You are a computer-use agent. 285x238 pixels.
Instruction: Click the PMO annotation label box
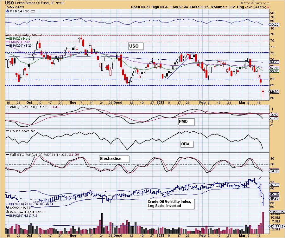click(x=186, y=122)
